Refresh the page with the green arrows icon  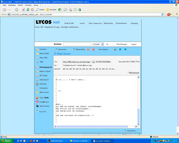(x=28, y=10)
